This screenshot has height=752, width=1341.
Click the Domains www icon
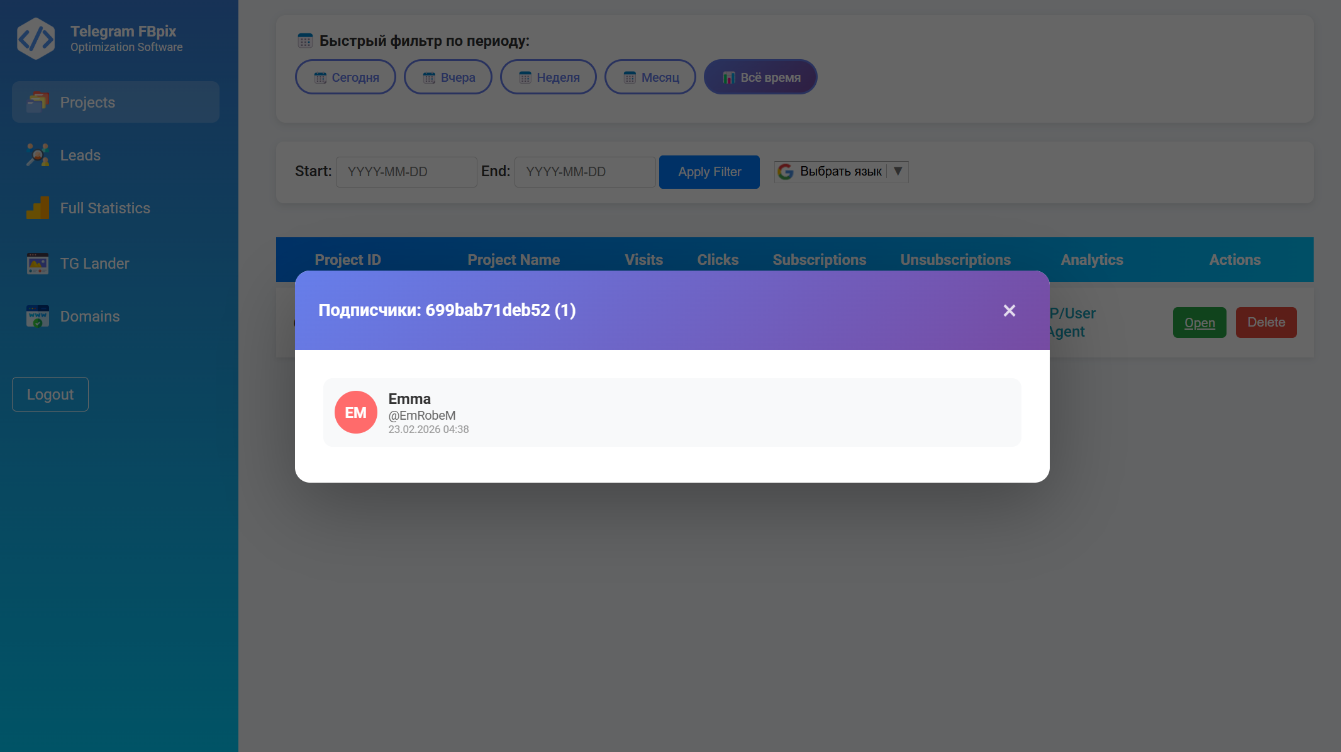point(38,317)
